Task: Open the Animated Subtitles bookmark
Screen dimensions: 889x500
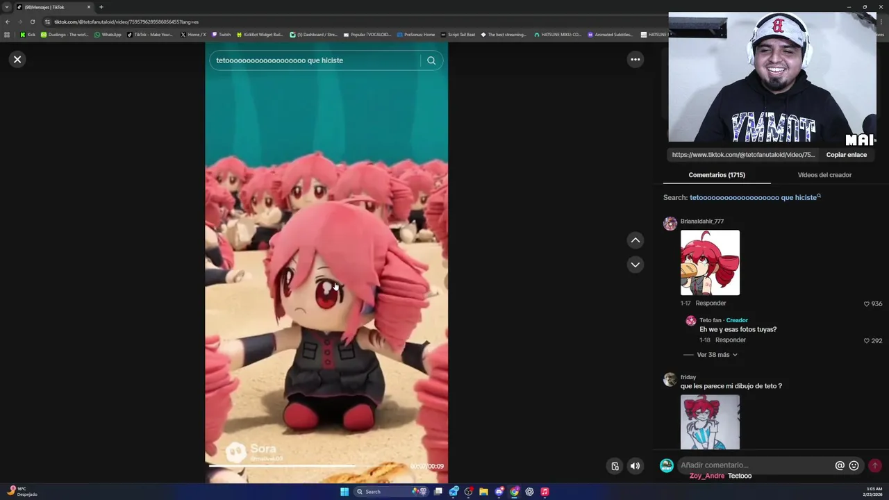Action: pos(610,35)
